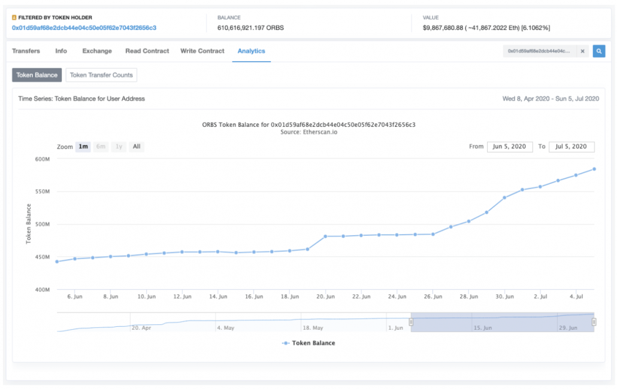Viewport: 617px width, 389px height.
Task: Click the token holder badge icon
Action: [14, 18]
